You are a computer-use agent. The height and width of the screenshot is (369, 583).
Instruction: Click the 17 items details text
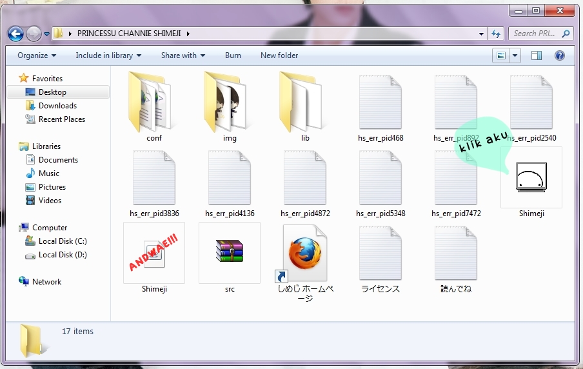pos(77,331)
